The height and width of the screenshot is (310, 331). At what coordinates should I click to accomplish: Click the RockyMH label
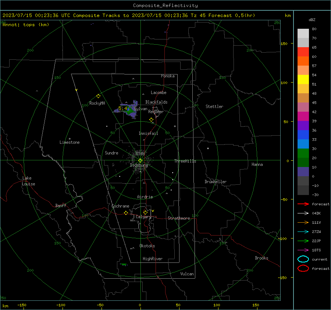point(97,103)
